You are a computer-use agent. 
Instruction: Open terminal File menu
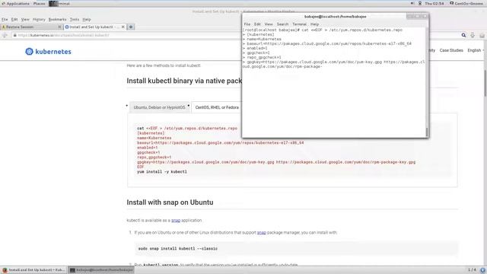point(247,24)
